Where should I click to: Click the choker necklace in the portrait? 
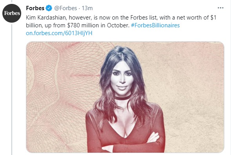123,98
